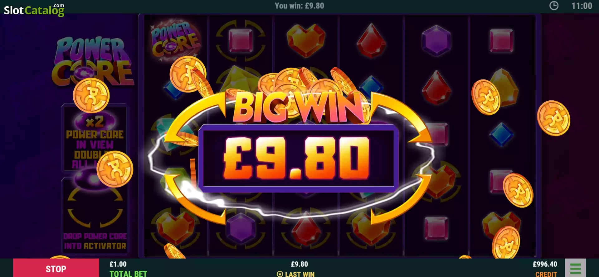Click the pink square gem on top of second reel
599x277 pixels.
point(241,40)
